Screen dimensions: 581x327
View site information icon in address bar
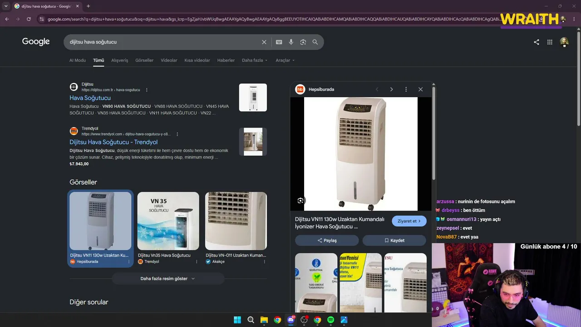pyautogui.click(x=41, y=19)
